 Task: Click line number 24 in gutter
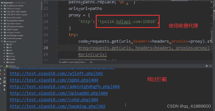[x=46, y=22]
